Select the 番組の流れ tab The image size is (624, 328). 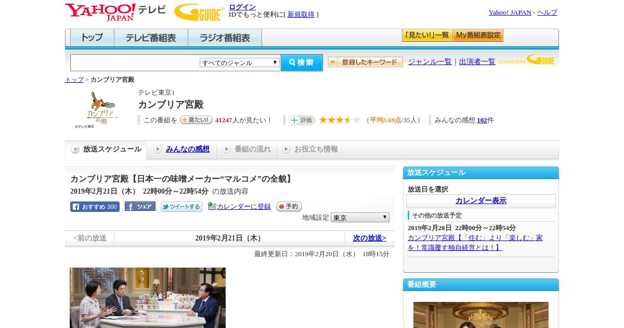tap(246, 149)
